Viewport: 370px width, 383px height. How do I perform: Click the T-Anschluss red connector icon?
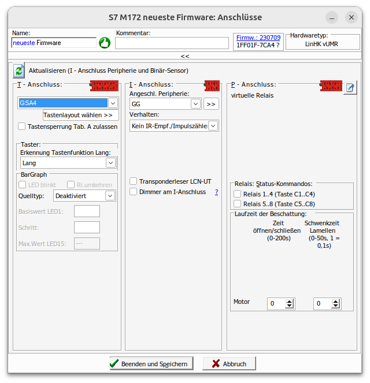pyautogui.click(x=104, y=86)
